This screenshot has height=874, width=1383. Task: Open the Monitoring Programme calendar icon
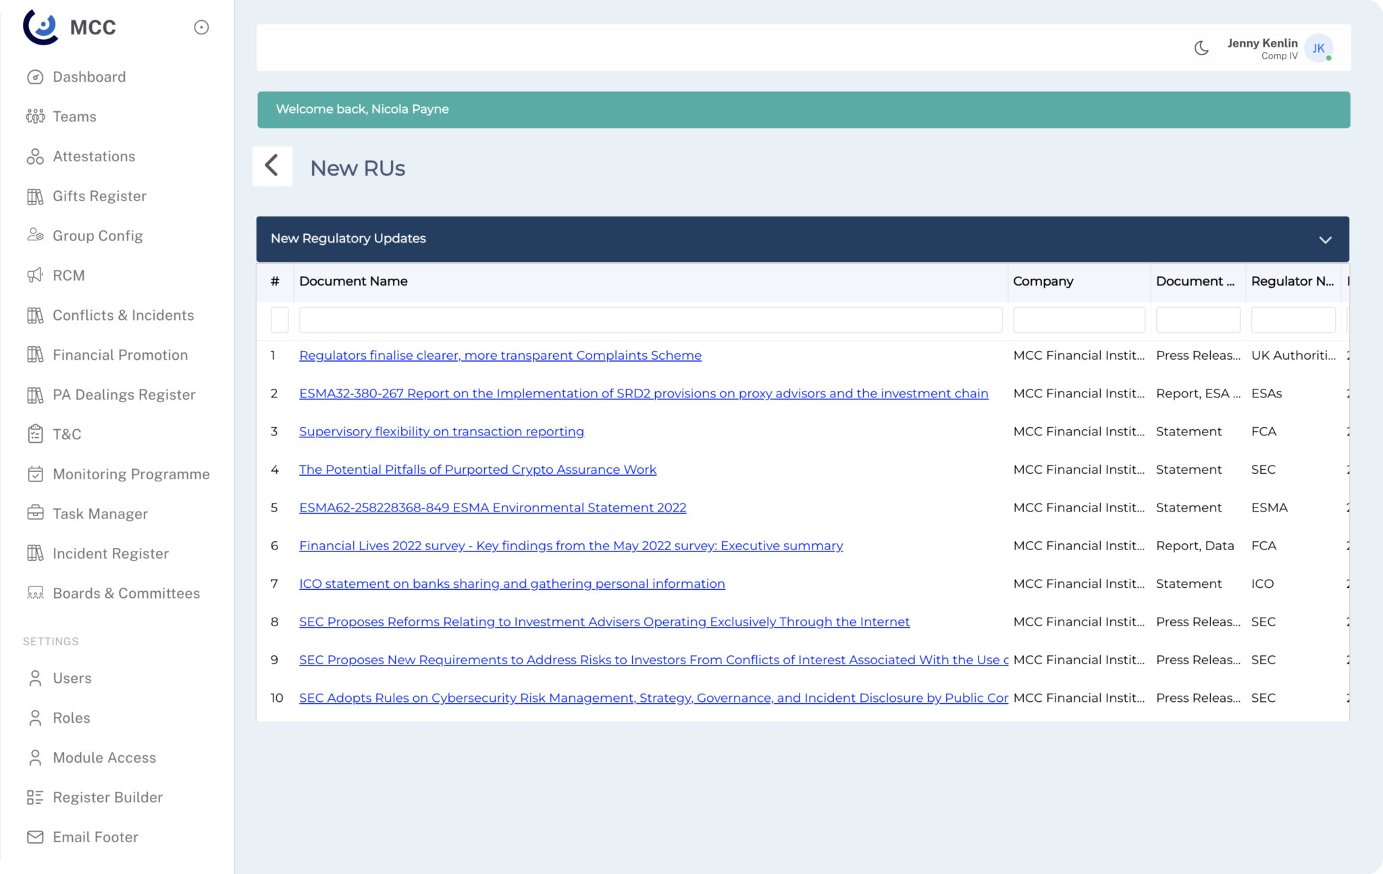click(x=35, y=474)
